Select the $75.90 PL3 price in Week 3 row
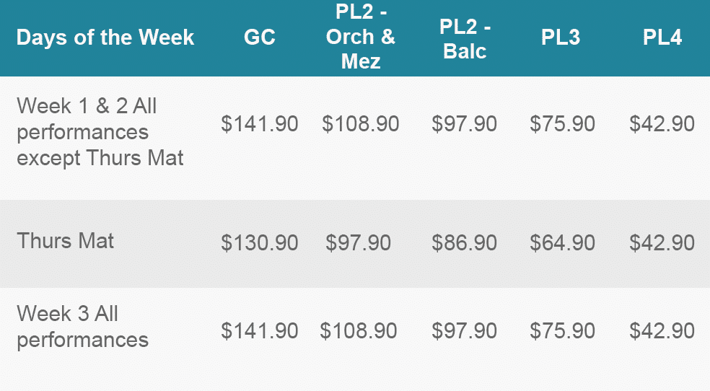 [x=562, y=331]
